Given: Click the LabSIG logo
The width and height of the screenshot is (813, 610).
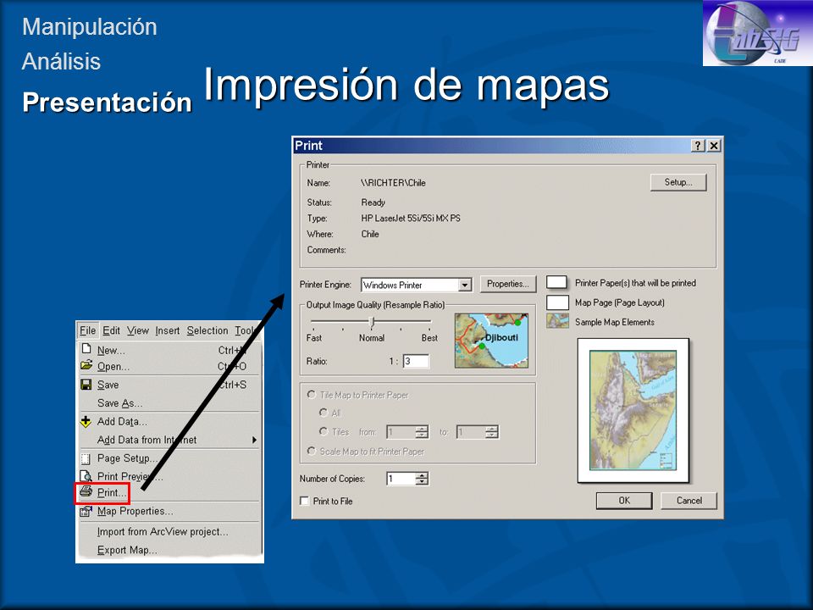Looking at the screenshot, I should point(757,33).
